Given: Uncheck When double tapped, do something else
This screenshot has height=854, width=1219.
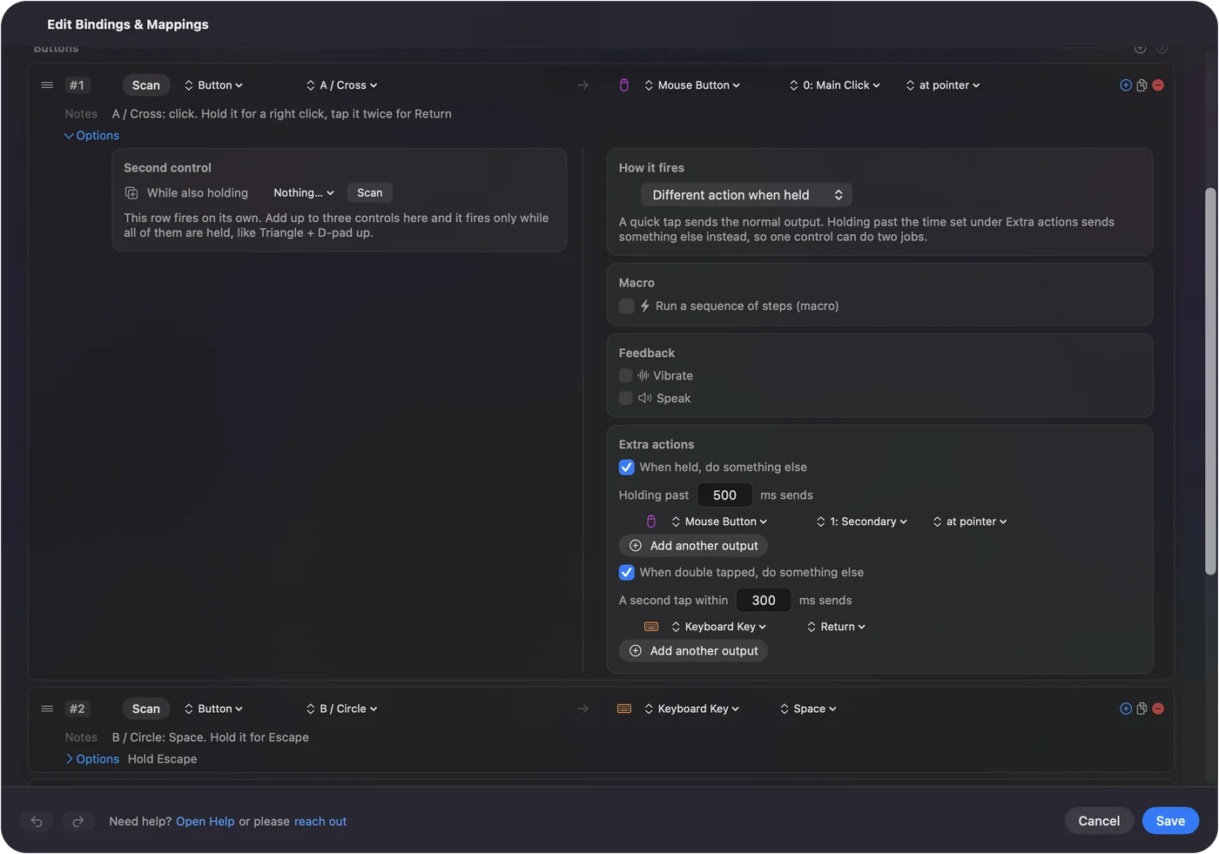Looking at the screenshot, I should [627, 573].
